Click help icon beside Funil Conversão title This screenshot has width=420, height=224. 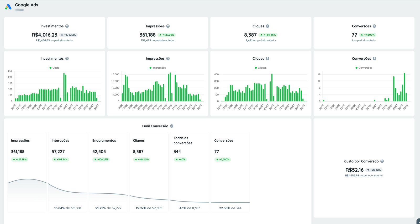coord(172,126)
